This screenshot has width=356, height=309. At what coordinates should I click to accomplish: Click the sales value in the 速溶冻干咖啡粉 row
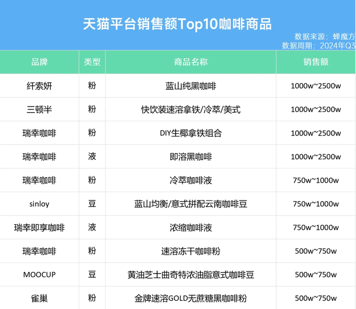pyautogui.click(x=316, y=251)
